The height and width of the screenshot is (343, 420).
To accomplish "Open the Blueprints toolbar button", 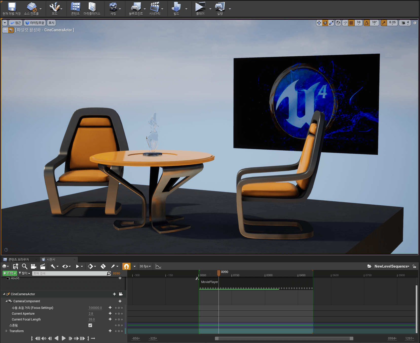I will [136, 9].
